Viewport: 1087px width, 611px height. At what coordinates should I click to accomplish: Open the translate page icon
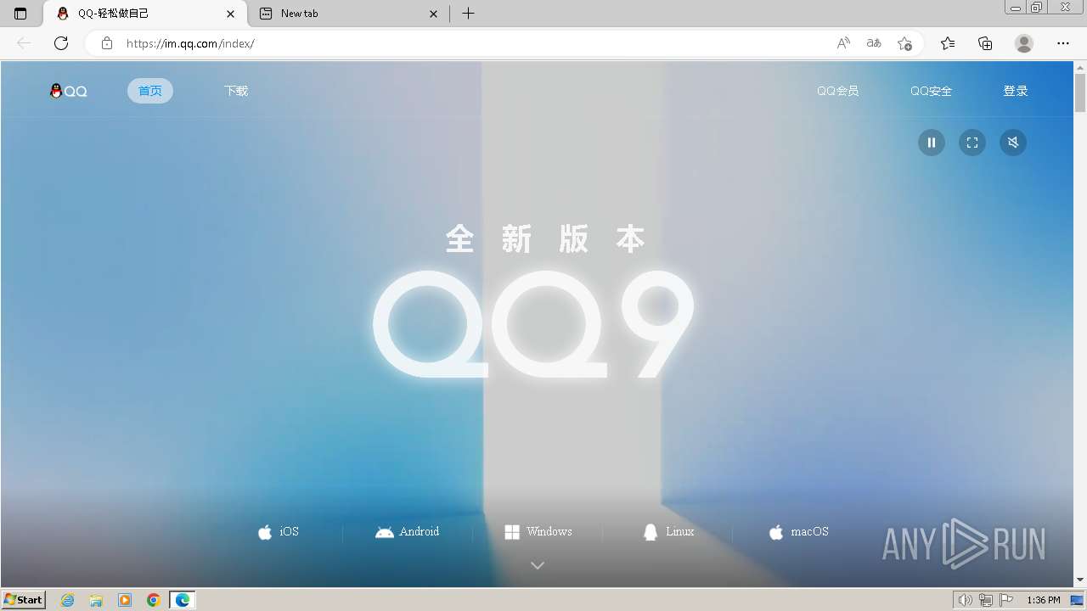pos(874,43)
